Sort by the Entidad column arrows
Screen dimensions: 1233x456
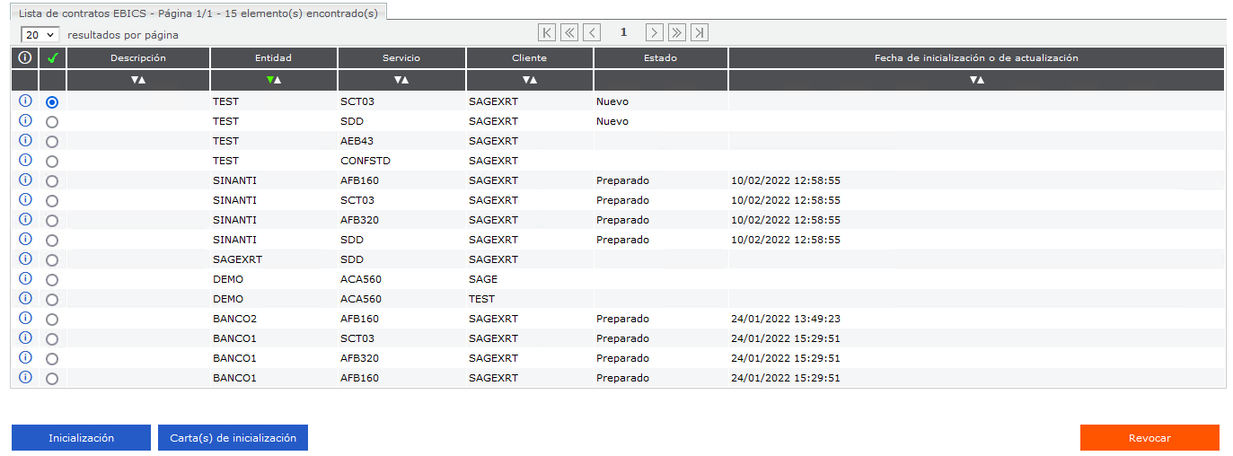pos(274,81)
